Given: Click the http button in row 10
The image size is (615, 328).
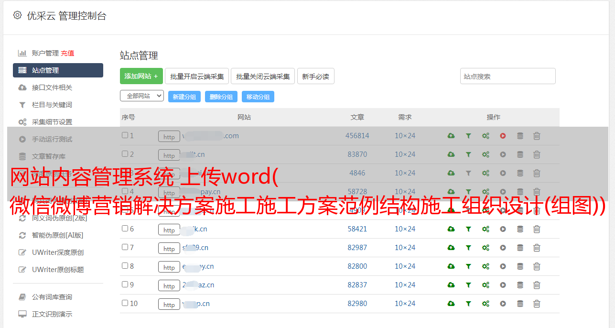Looking at the screenshot, I should point(169,304).
